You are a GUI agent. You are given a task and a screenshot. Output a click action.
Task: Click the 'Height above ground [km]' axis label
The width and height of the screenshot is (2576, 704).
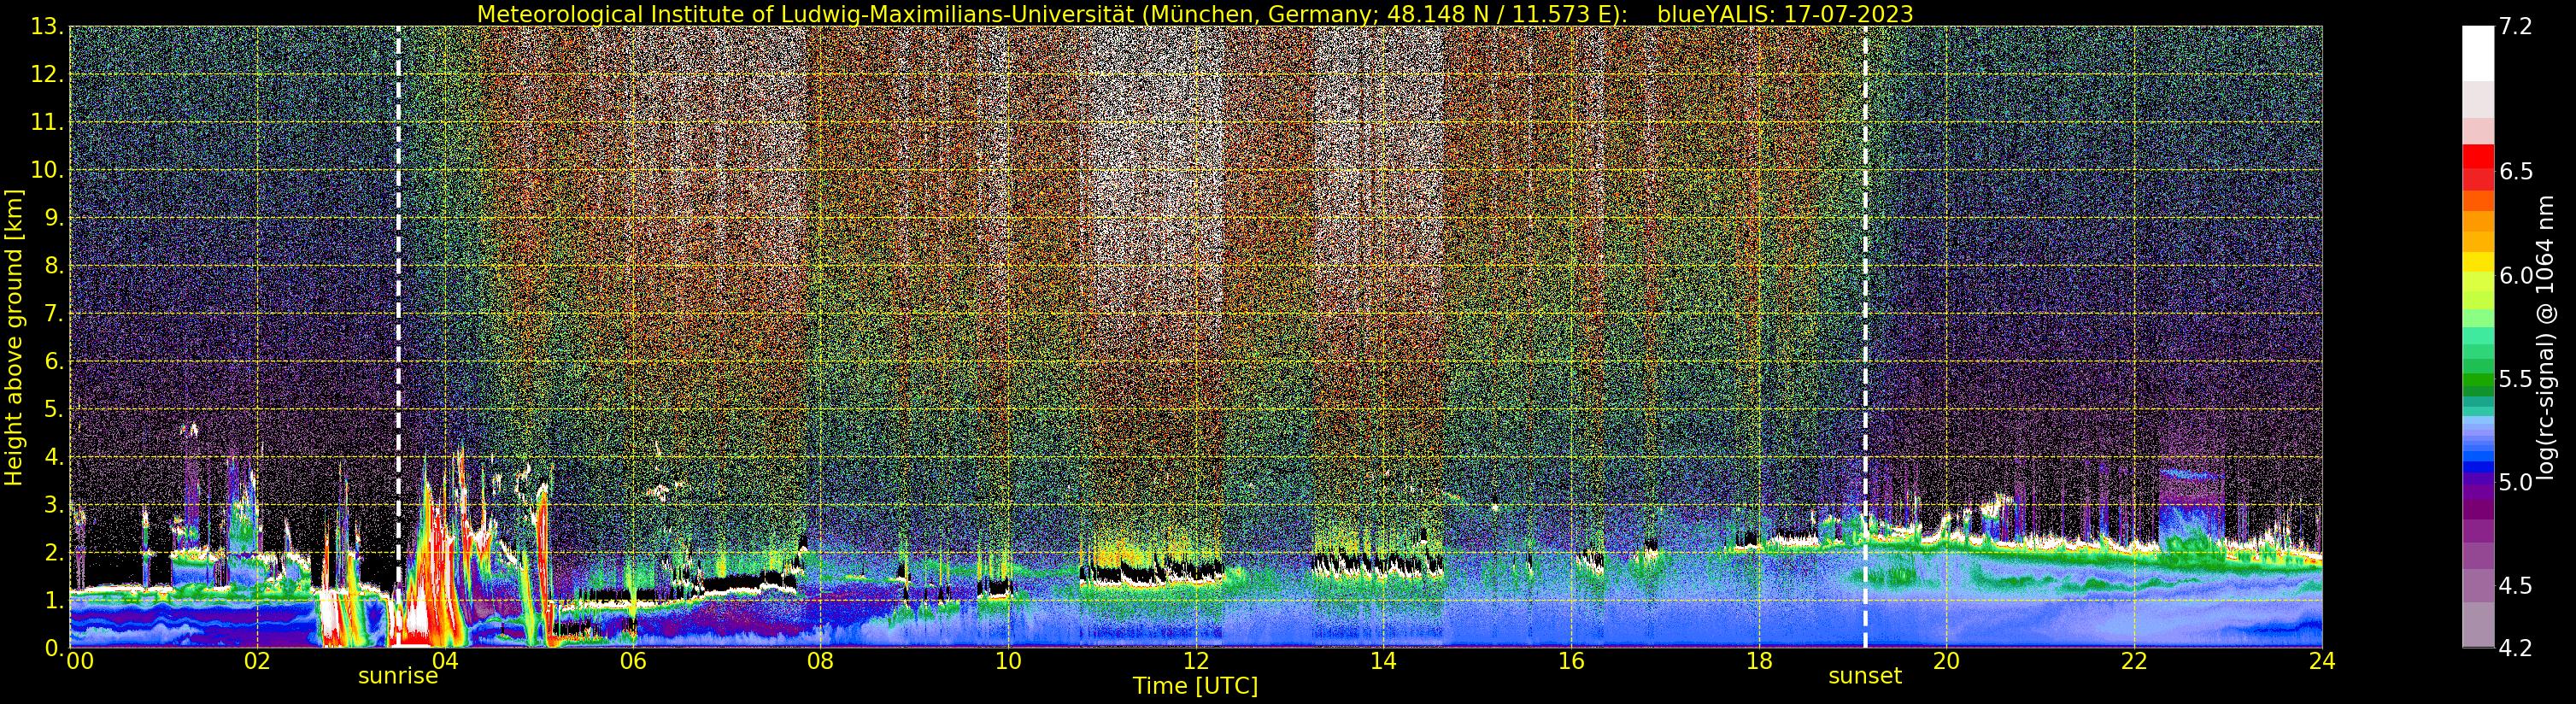(14, 337)
